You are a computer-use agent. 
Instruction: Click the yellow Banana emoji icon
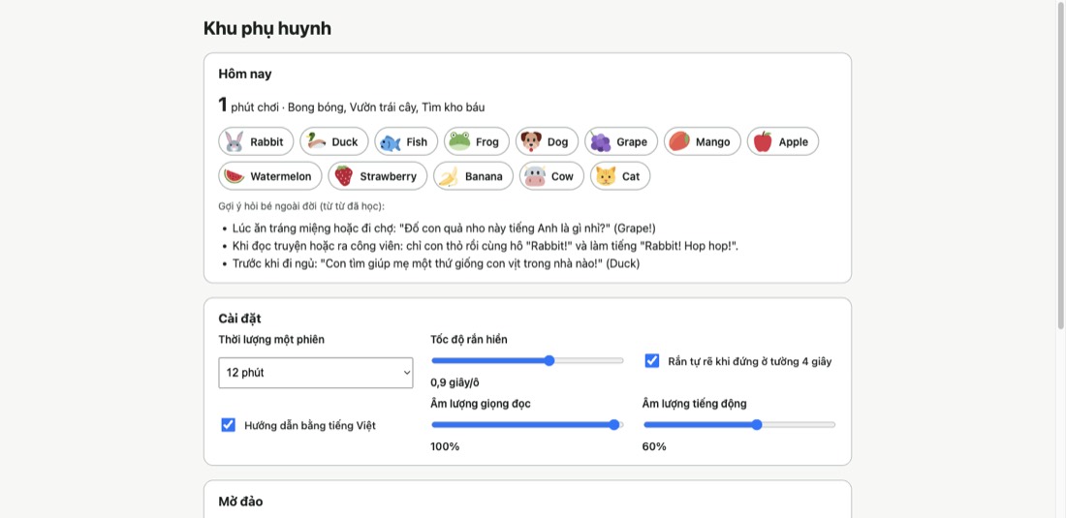(x=449, y=176)
